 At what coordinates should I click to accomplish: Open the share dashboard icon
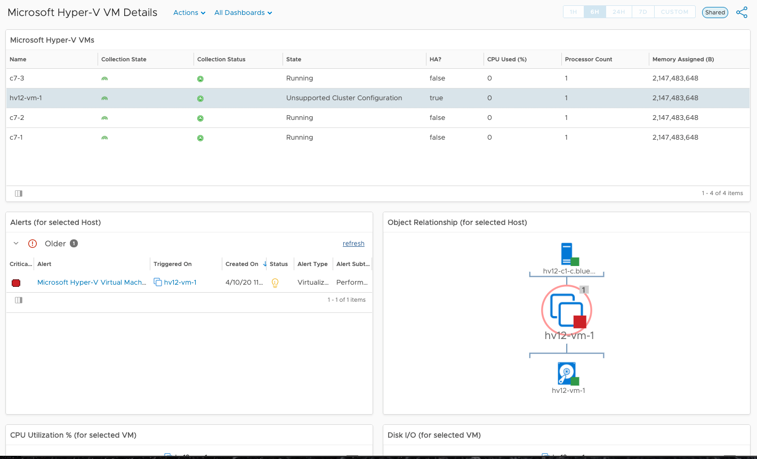click(742, 12)
